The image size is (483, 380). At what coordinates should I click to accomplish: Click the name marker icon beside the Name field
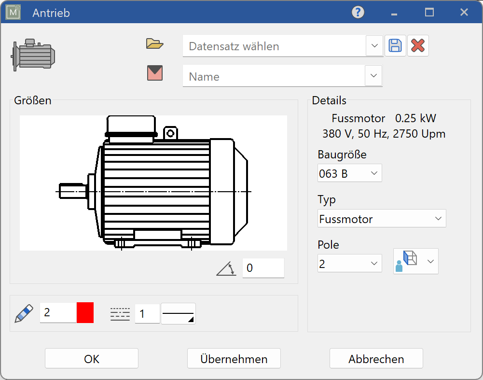click(156, 73)
